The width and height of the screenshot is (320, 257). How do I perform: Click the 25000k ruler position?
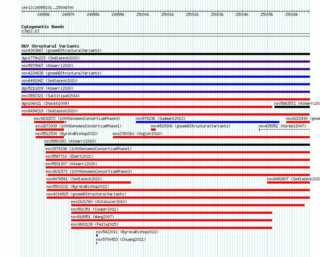[x=143, y=14]
